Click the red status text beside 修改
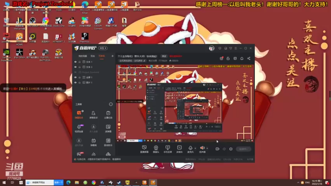The width and height of the screenshot is (331, 186). tap(175, 56)
